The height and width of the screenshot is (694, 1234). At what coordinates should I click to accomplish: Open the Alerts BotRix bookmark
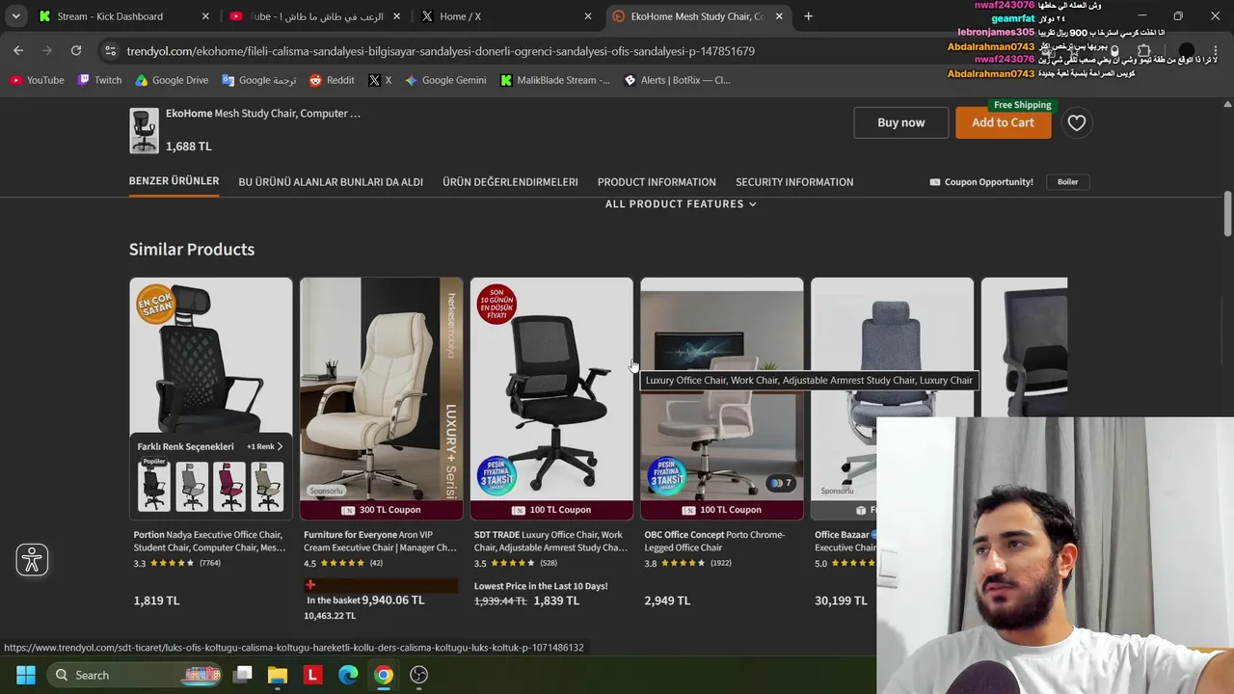[x=677, y=80]
